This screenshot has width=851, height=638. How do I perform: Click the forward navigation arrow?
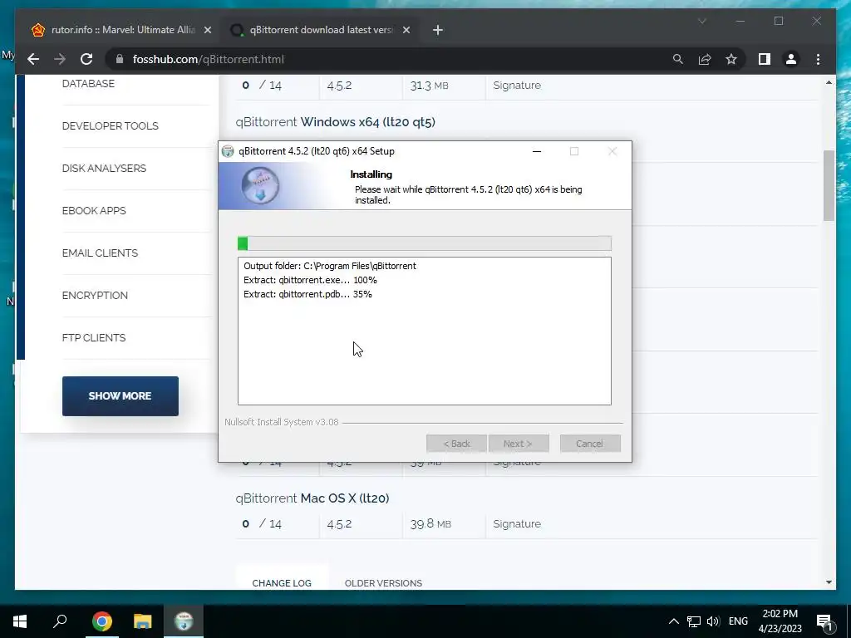(x=60, y=59)
